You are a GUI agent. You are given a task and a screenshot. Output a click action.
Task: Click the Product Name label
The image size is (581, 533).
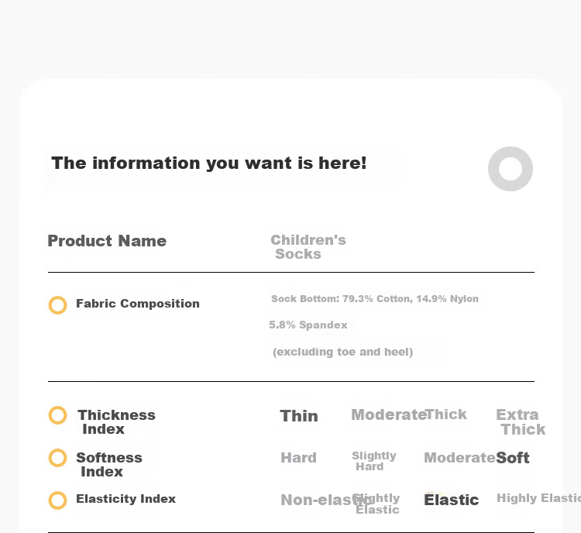pyautogui.click(x=107, y=241)
